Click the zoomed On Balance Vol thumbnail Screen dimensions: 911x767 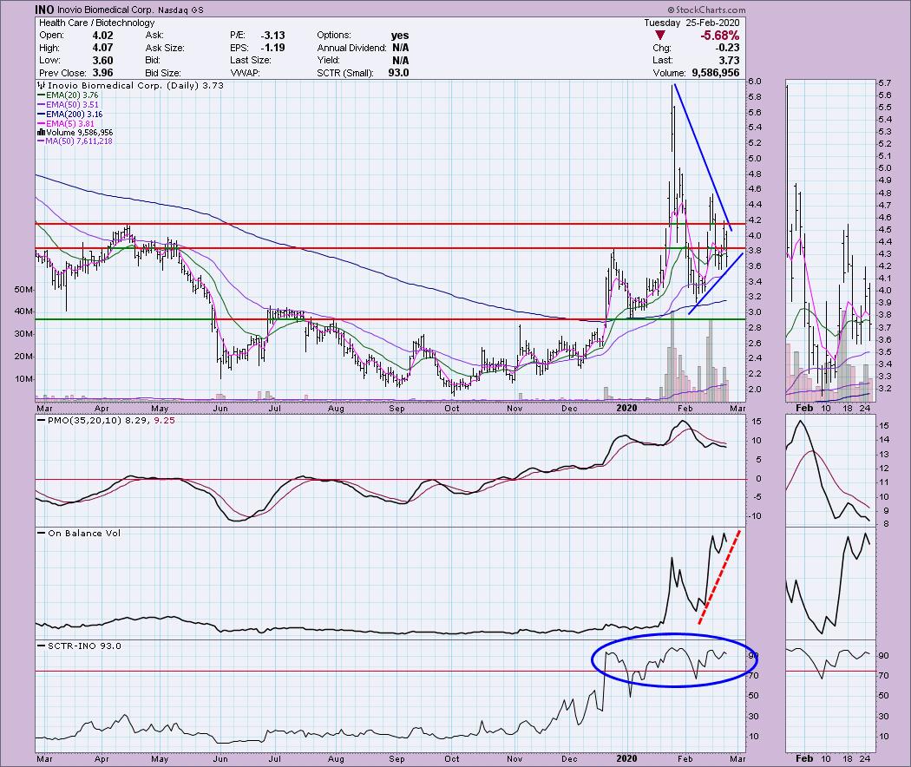[829, 583]
